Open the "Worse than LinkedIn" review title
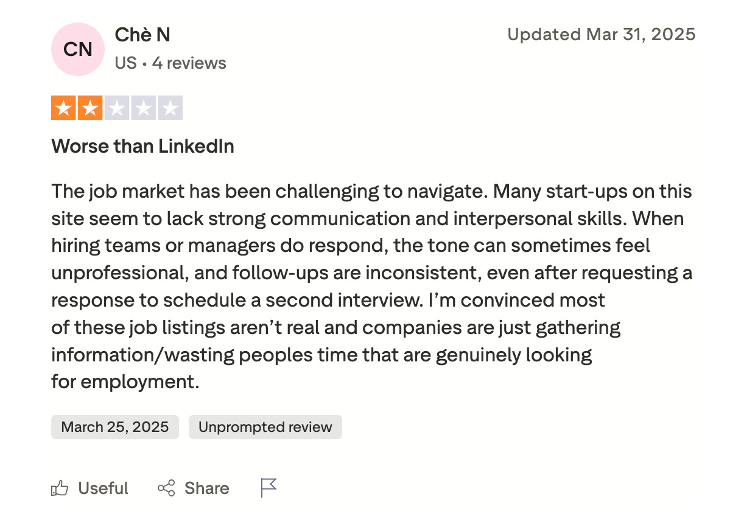Image resolution: width=744 pixels, height=522 pixels. pos(142,146)
